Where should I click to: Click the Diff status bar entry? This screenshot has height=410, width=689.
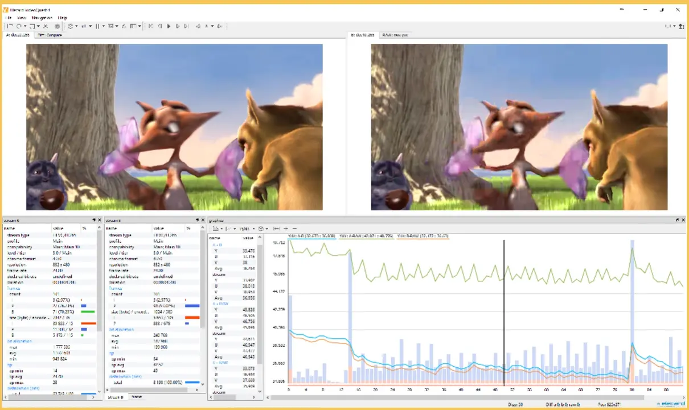click(x=562, y=404)
